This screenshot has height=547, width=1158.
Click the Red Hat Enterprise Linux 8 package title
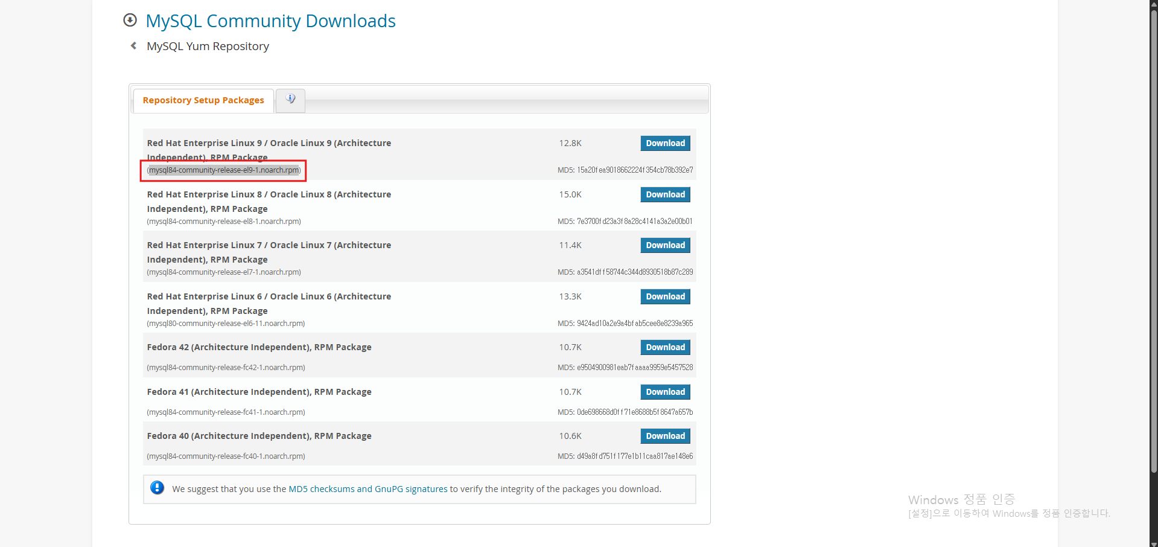coord(269,202)
